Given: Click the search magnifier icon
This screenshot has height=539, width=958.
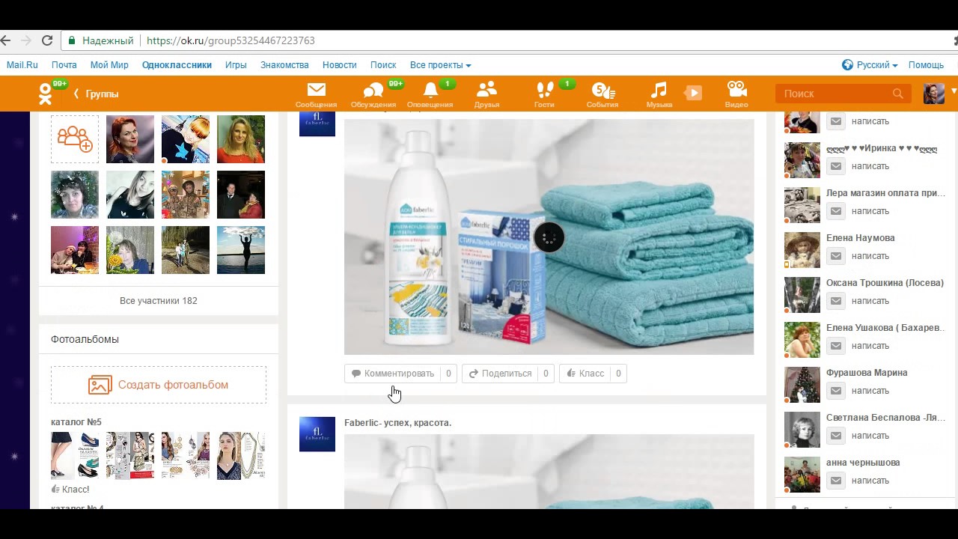Looking at the screenshot, I should tap(897, 94).
